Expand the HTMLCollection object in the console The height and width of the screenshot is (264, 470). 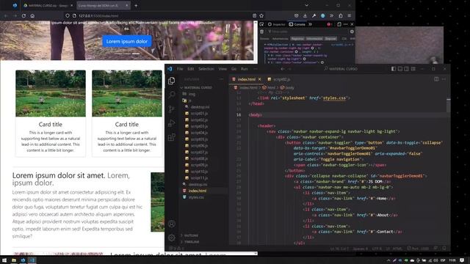click(265, 45)
